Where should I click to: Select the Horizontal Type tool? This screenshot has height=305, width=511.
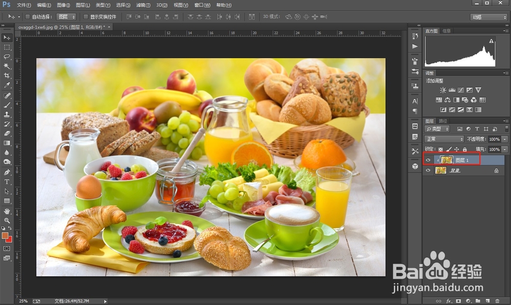click(x=7, y=182)
